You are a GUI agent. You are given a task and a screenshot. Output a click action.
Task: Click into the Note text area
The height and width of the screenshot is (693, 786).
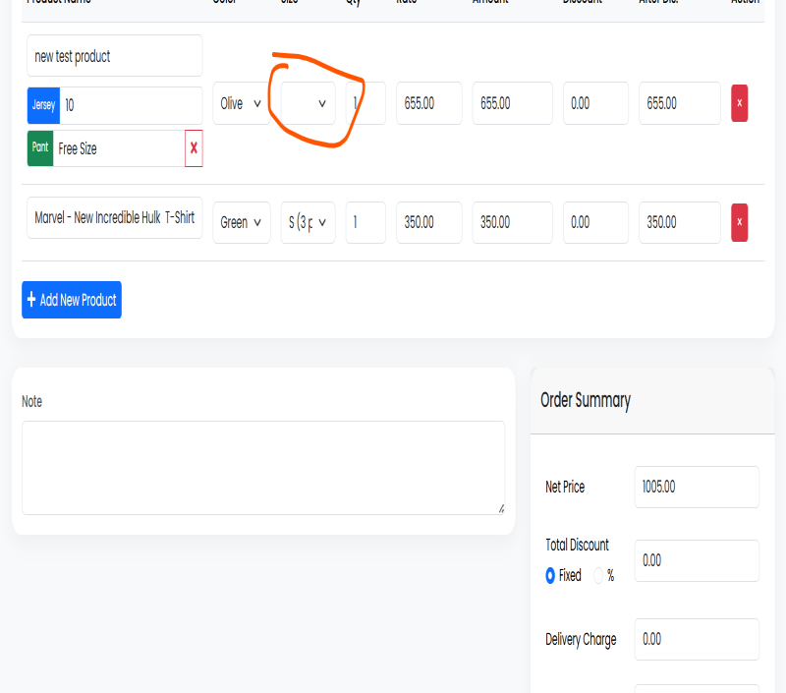(263, 468)
